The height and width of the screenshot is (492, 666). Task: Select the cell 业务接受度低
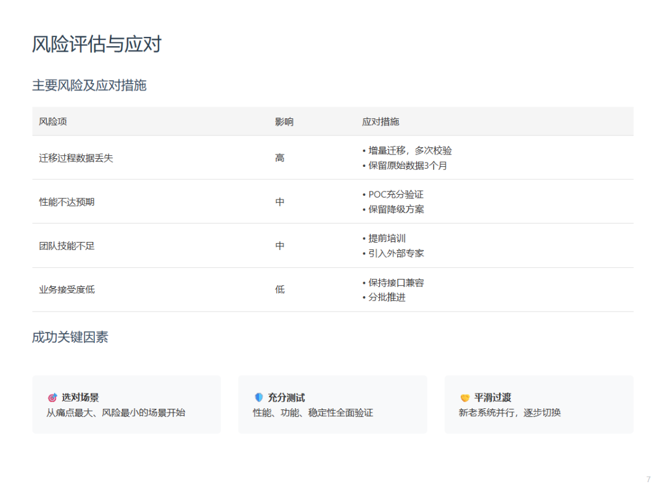click(x=67, y=289)
